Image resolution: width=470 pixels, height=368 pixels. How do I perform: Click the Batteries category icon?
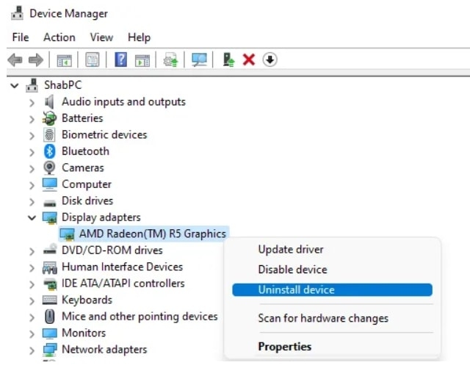pyautogui.click(x=49, y=118)
